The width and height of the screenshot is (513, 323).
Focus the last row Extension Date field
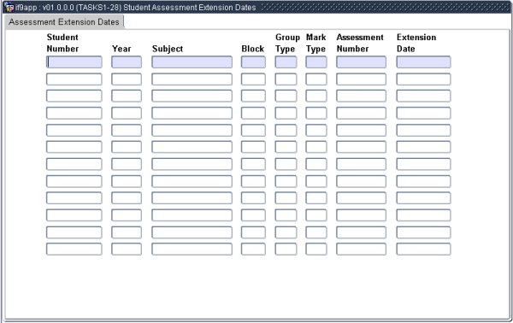click(423, 250)
